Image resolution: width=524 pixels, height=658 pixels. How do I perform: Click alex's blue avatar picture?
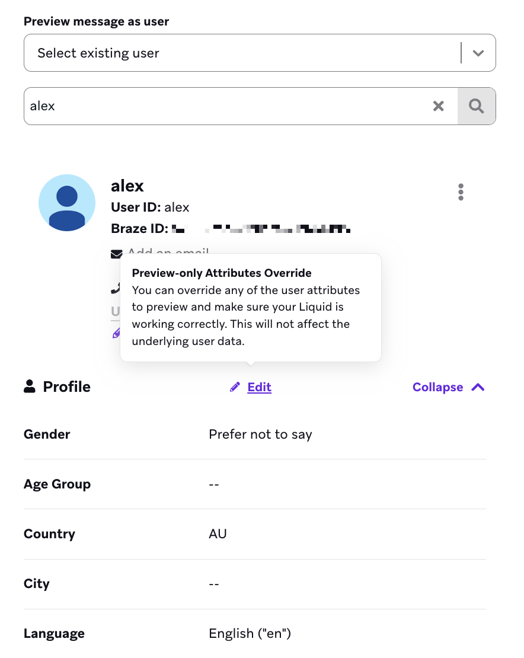67,202
